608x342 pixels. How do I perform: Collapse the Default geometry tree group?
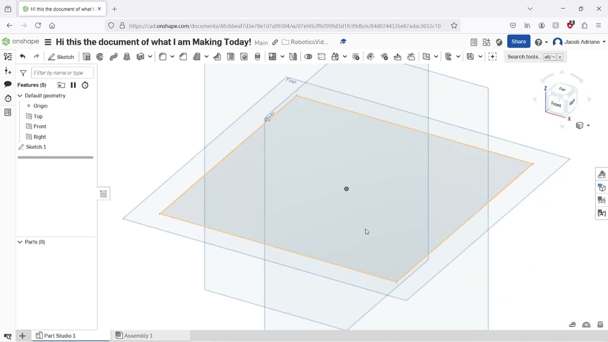20,95
